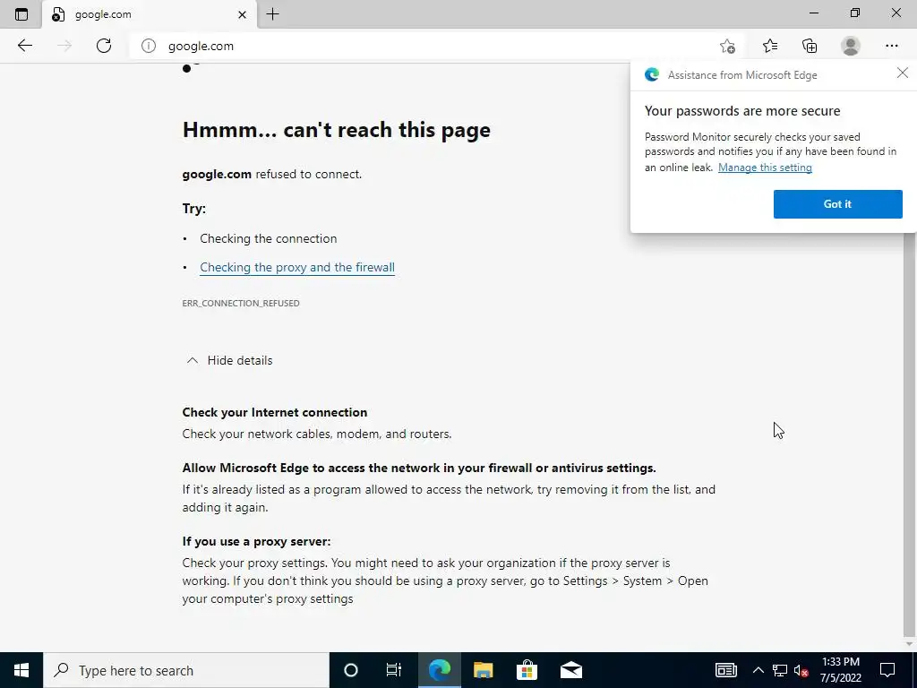The width and height of the screenshot is (917, 688).
Task: Click the Microsoft Edge taskbar icon
Action: [439, 670]
